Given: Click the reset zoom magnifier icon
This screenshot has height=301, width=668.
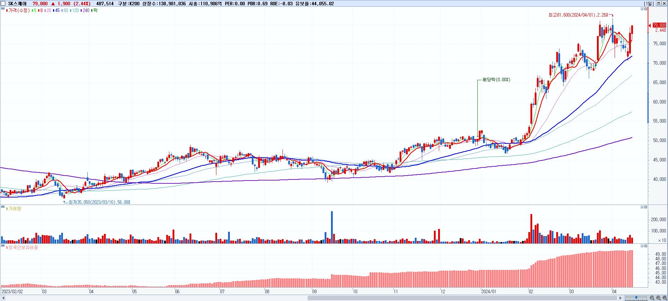Looking at the screenshot, I should click(x=665, y=298).
